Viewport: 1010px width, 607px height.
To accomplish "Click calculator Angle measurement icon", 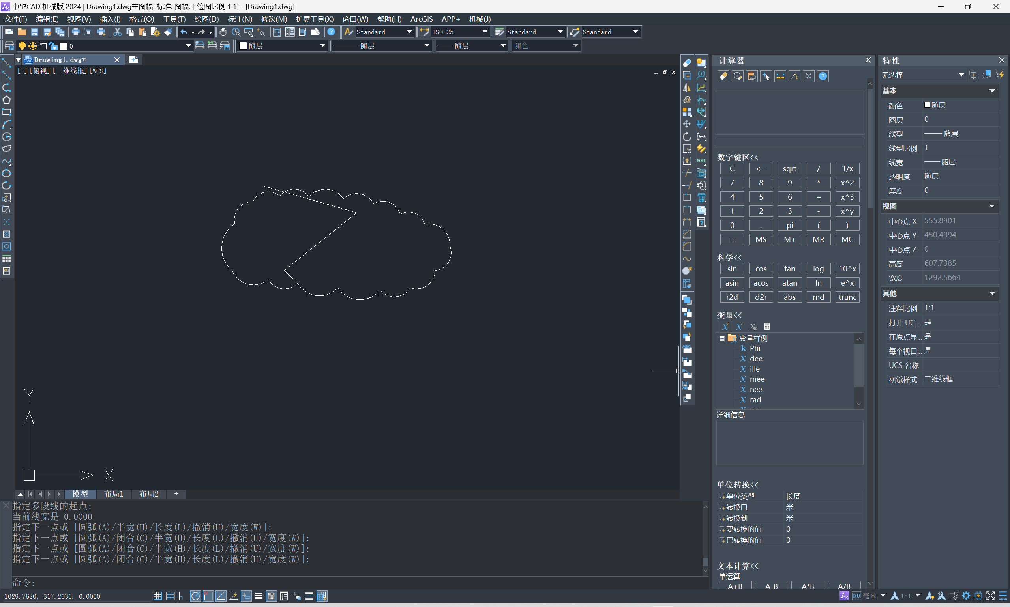I will (x=795, y=76).
